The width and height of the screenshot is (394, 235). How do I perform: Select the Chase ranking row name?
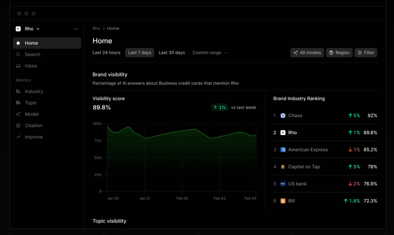click(x=295, y=115)
